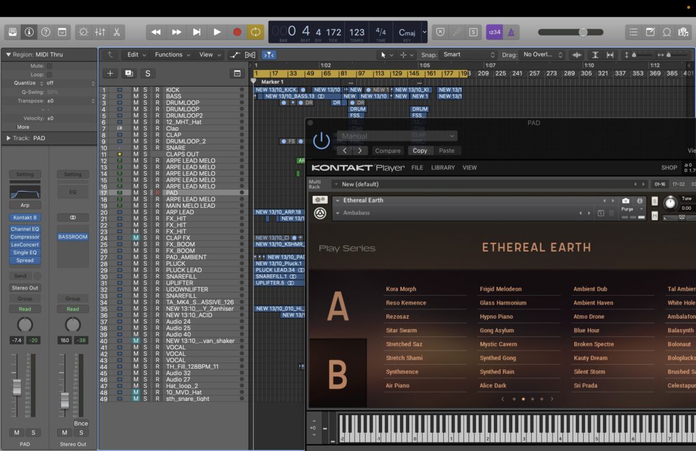Open the Snap dropdown set to Smart

click(467, 55)
